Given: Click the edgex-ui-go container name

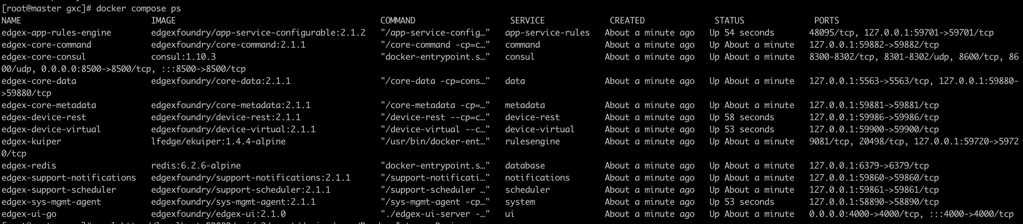Looking at the screenshot, I should pos(29,214).
